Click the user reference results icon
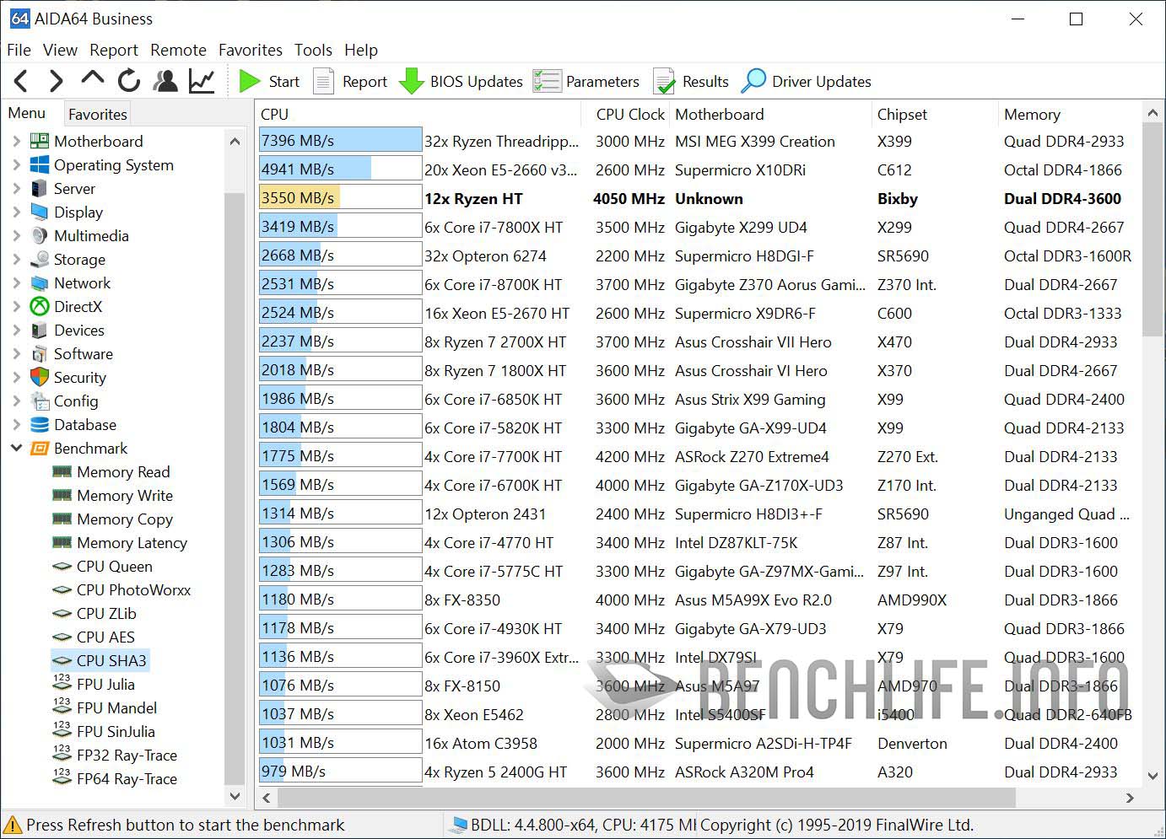Viewport: 1166px width, 839px height. pos(165,81)
